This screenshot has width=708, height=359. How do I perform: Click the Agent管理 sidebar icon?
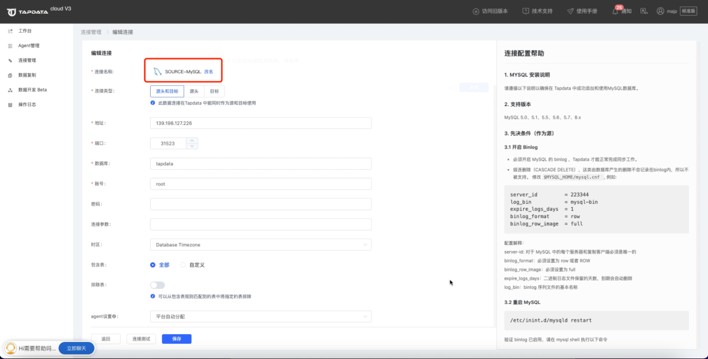click(10, 46)
